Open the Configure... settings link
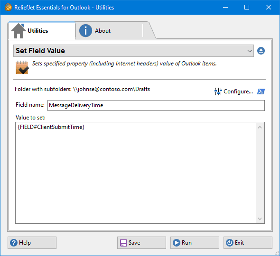 238,91
